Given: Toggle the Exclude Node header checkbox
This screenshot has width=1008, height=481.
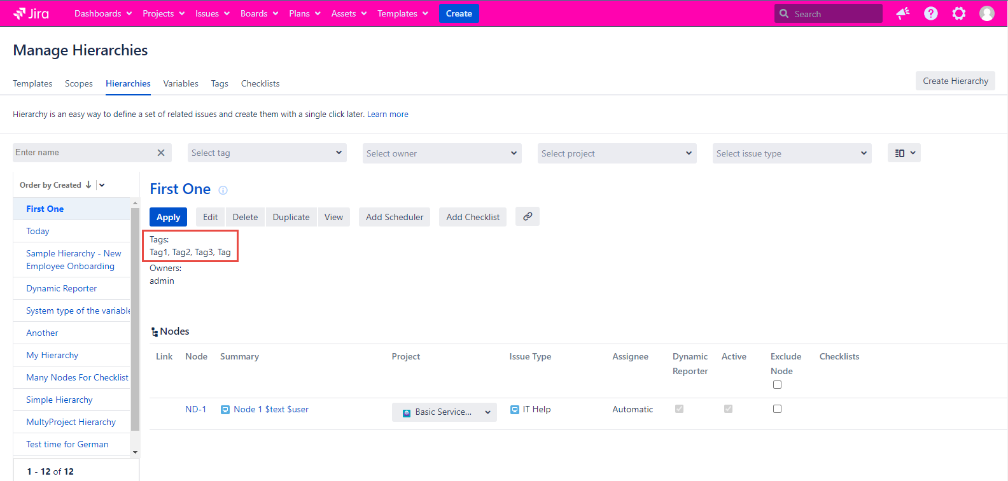Looking at the screenshot, I should 777,384.
